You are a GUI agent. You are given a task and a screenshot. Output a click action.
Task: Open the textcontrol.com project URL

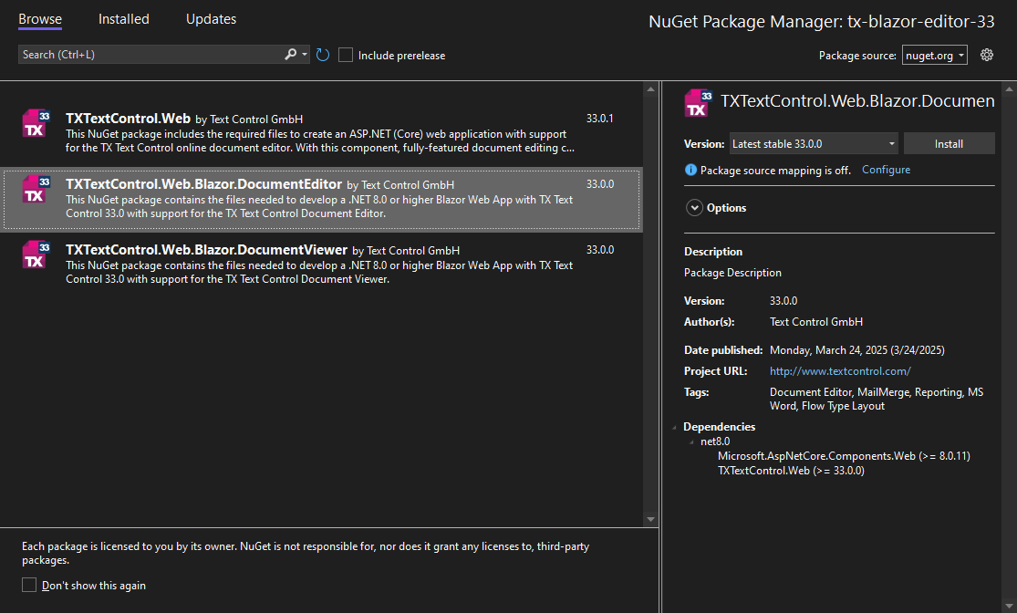pos(840,371)
